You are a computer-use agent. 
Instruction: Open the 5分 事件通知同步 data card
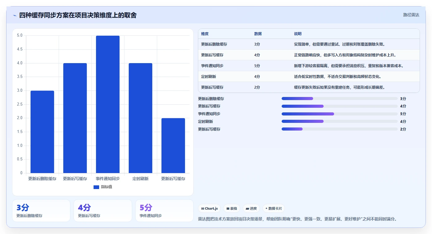[164, 211]
